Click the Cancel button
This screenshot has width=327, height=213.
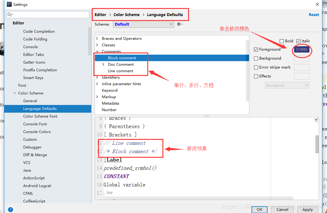tap(282, 210)
